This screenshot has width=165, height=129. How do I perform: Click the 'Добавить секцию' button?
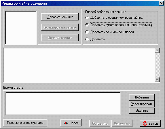(60, 17)
